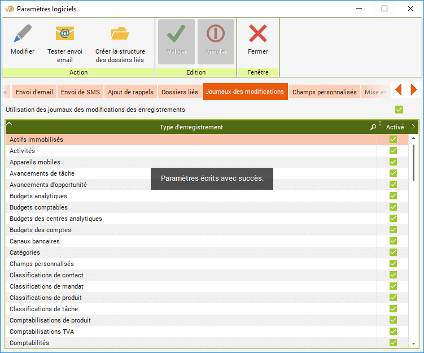Toggle Activé checkbox for Budgets comptables
The image size is (424, 353).
pos(393,207)
